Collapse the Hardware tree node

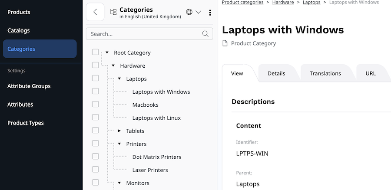point(113,66)
